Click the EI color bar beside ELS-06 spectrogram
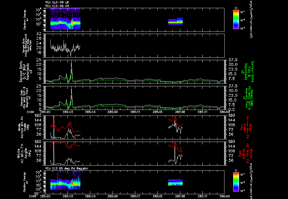 [236, 19]
